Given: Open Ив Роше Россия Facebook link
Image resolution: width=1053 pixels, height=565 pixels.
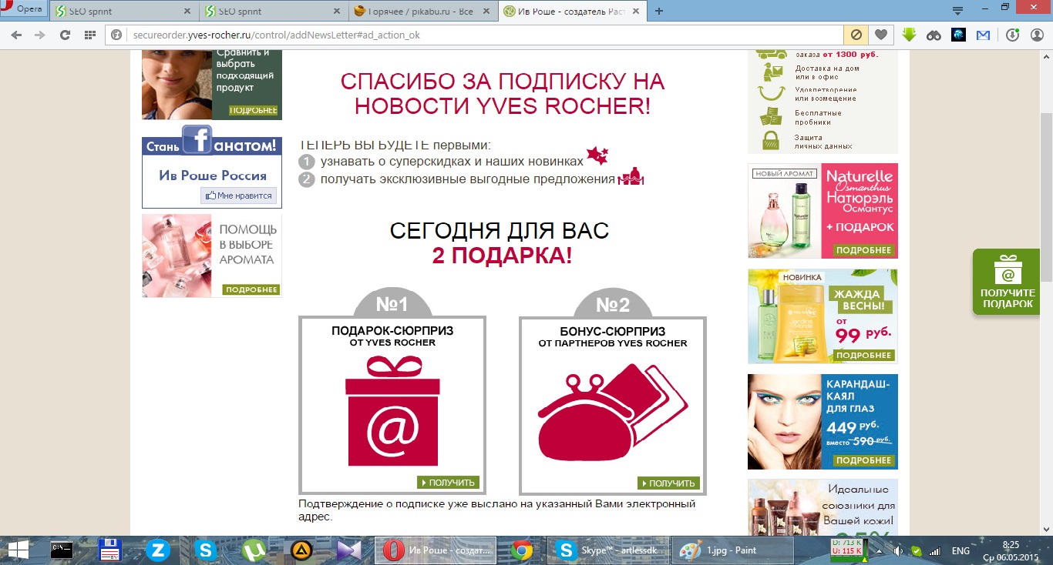Looking at the screenshot, I should (213, 175).
